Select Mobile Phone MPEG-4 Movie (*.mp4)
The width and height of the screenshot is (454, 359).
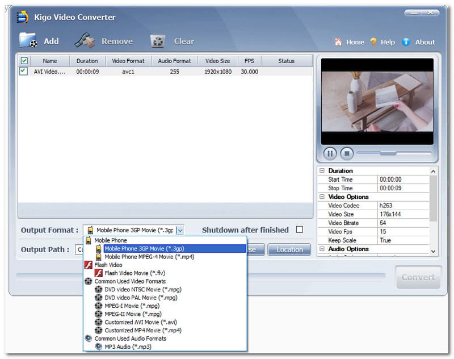149,257
